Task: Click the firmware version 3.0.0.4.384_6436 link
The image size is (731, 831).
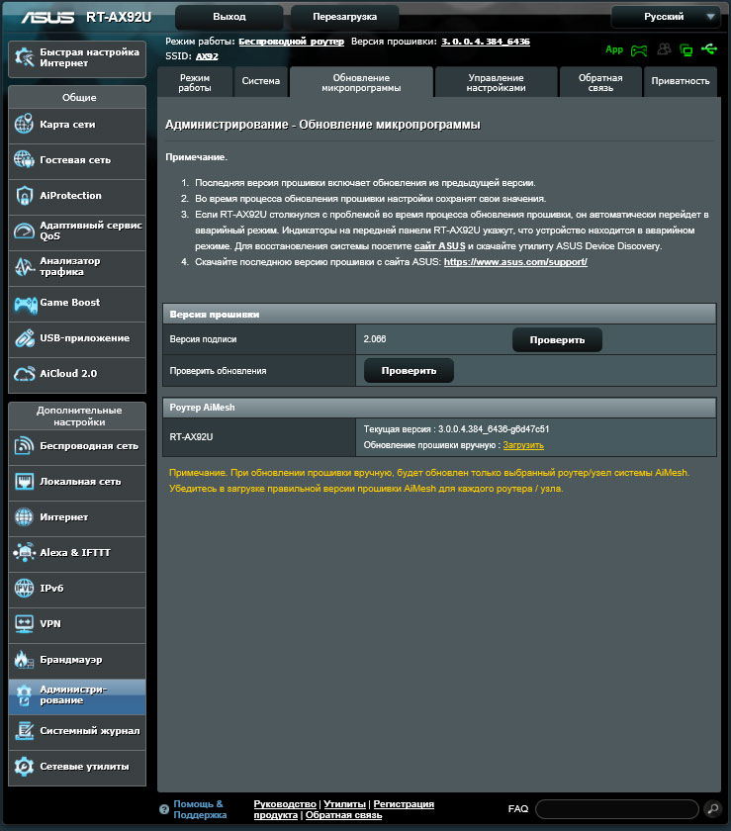Action: click(x=486, y=42)
